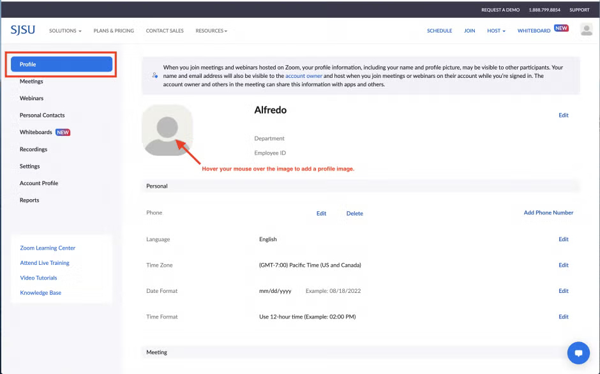Delete the phone entry

tap(354, 213)
